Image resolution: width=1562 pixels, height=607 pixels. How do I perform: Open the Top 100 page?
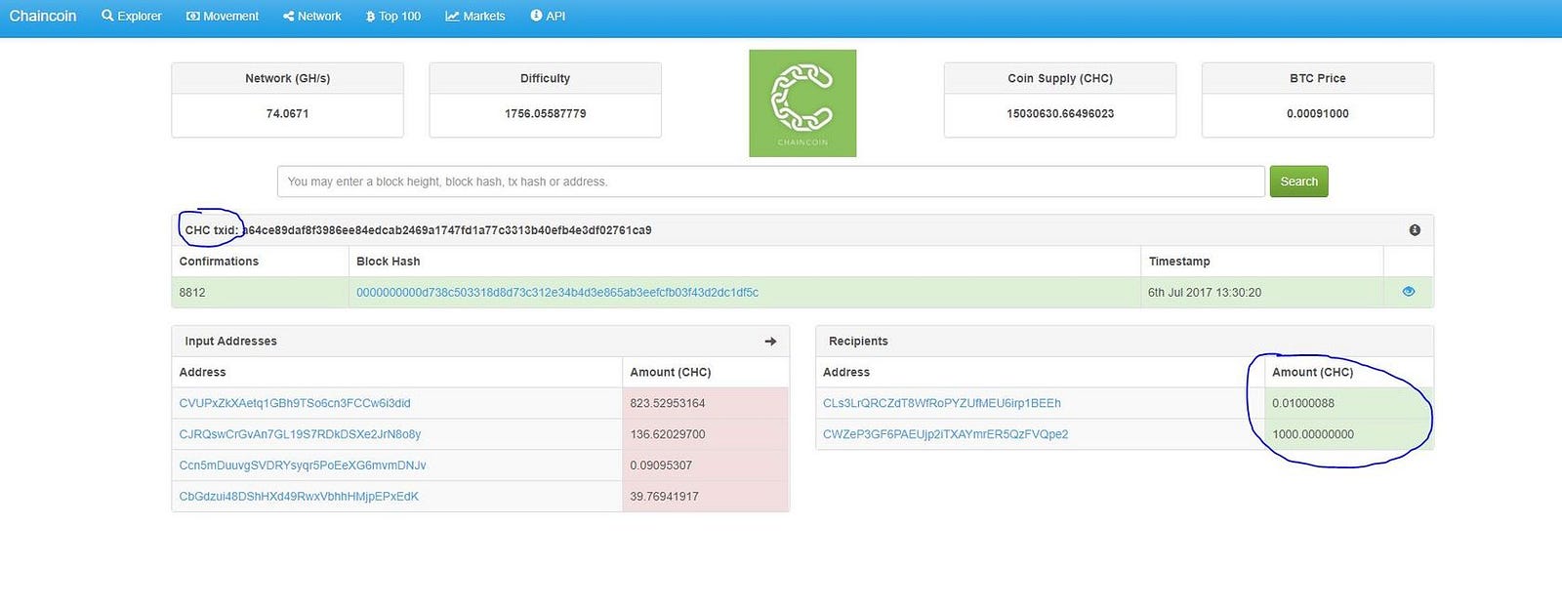pos(393,16)
